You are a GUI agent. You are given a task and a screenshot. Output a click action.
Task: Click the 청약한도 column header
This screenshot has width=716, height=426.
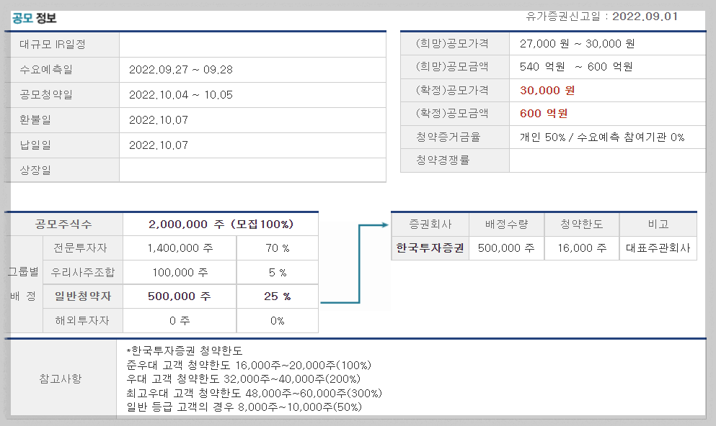coord(582,225)
